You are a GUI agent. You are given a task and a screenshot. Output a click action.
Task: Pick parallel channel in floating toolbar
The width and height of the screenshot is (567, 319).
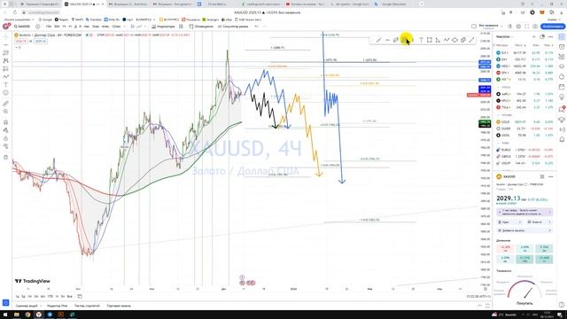click(396, 40)
